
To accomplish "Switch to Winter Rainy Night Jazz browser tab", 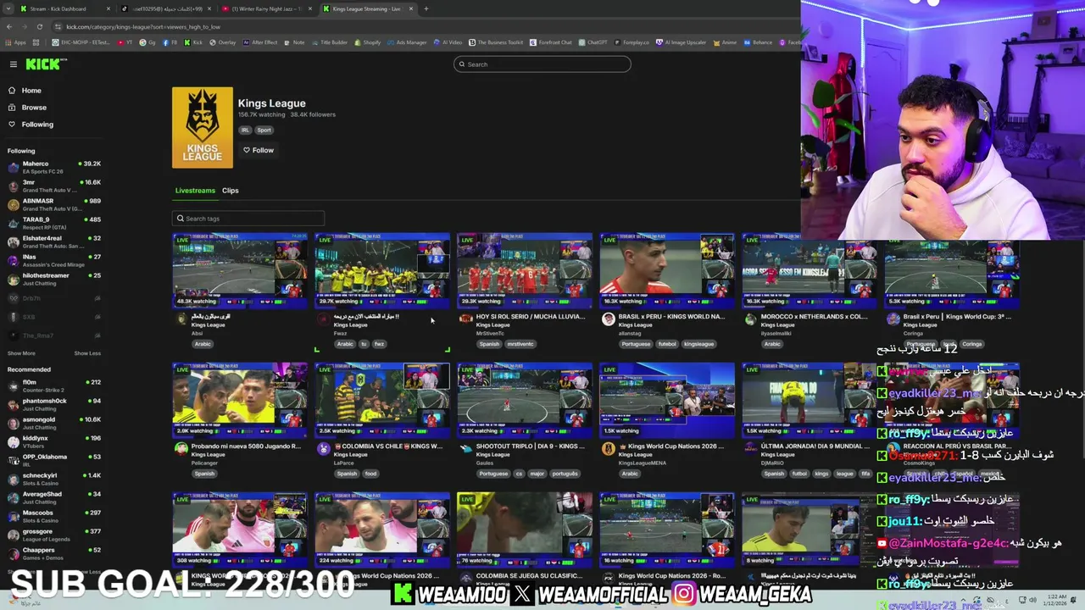I will pos(267,8).
